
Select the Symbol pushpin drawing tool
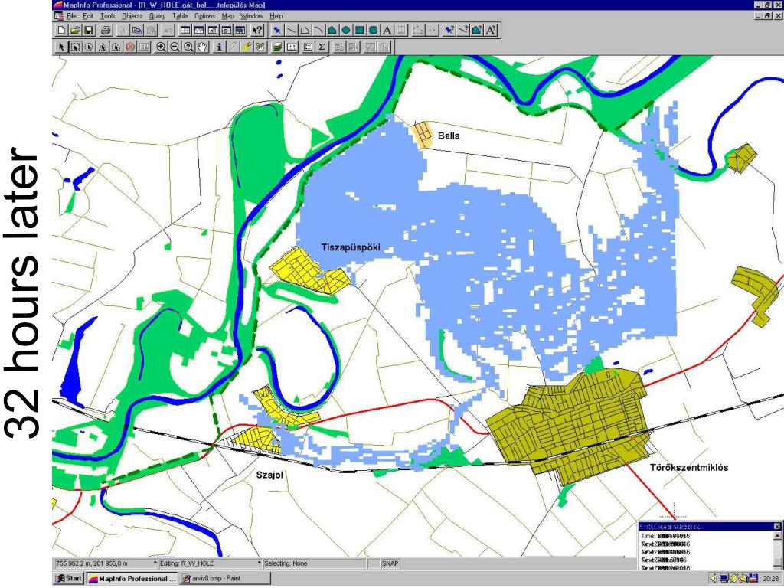277,31
